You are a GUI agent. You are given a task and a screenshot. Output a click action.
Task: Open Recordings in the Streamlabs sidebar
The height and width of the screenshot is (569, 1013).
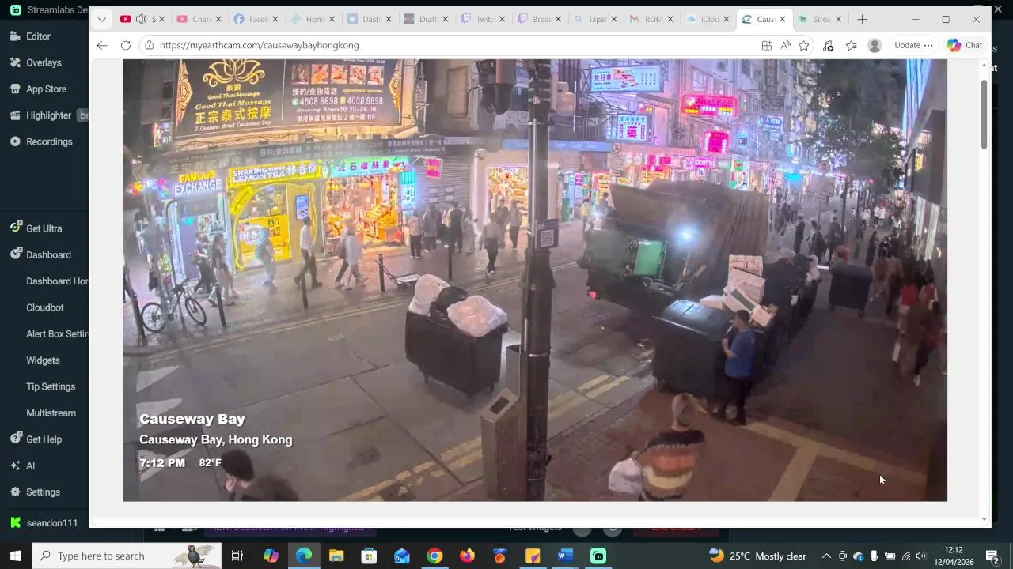(49, 141)
